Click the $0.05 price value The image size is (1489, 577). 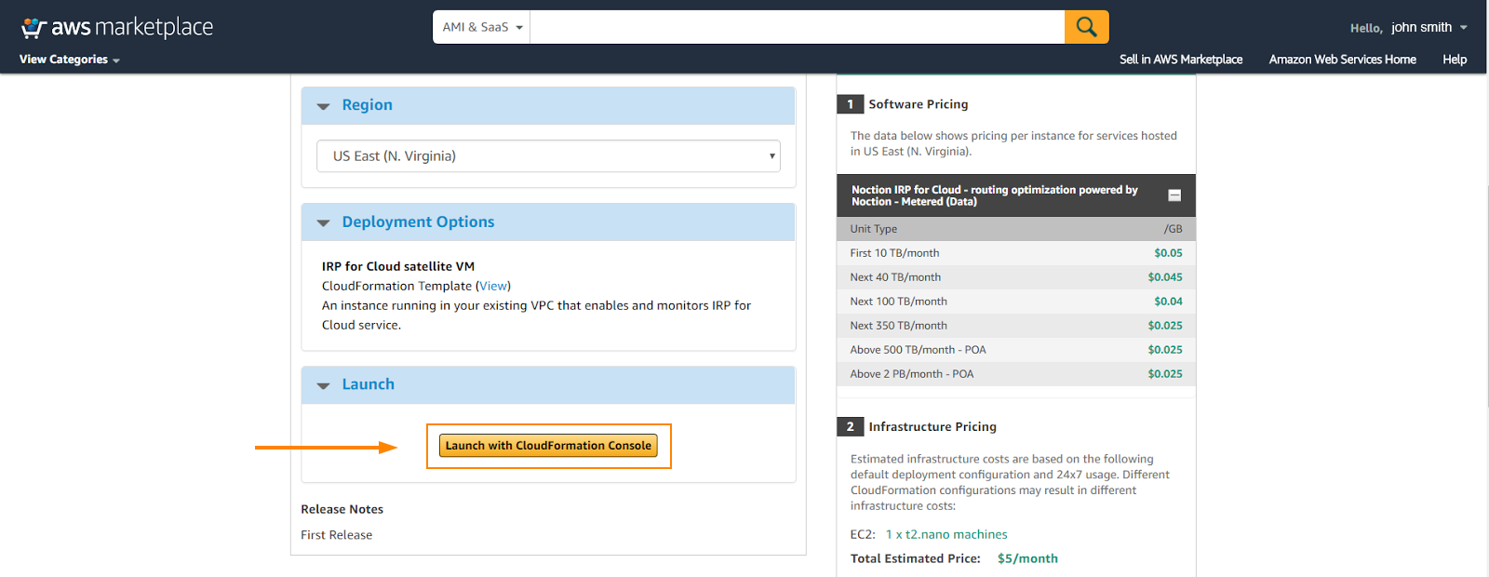pyautogui.click(x=1168, y=253)
